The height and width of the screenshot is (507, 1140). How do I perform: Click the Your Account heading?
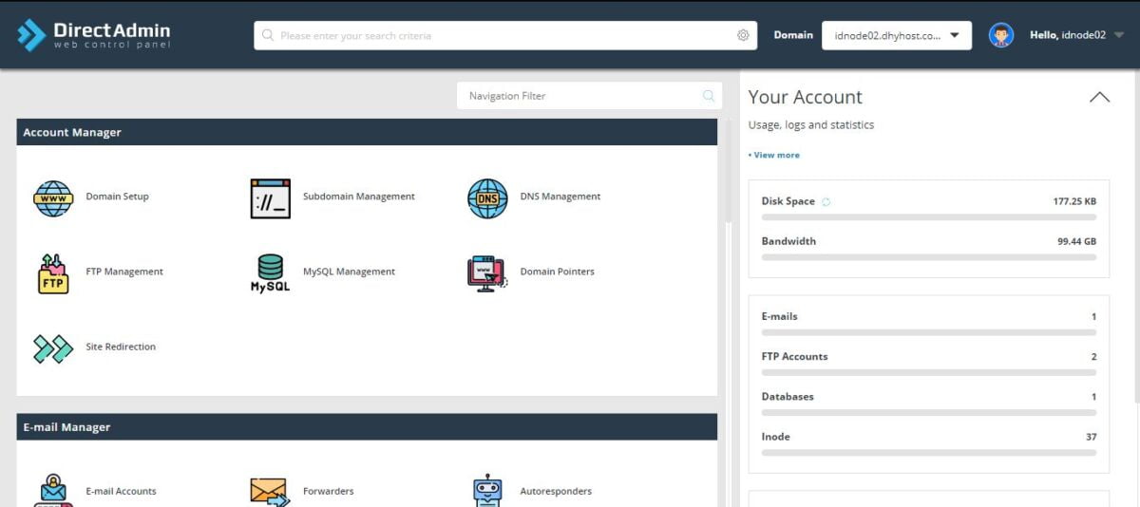pos(806,97)
